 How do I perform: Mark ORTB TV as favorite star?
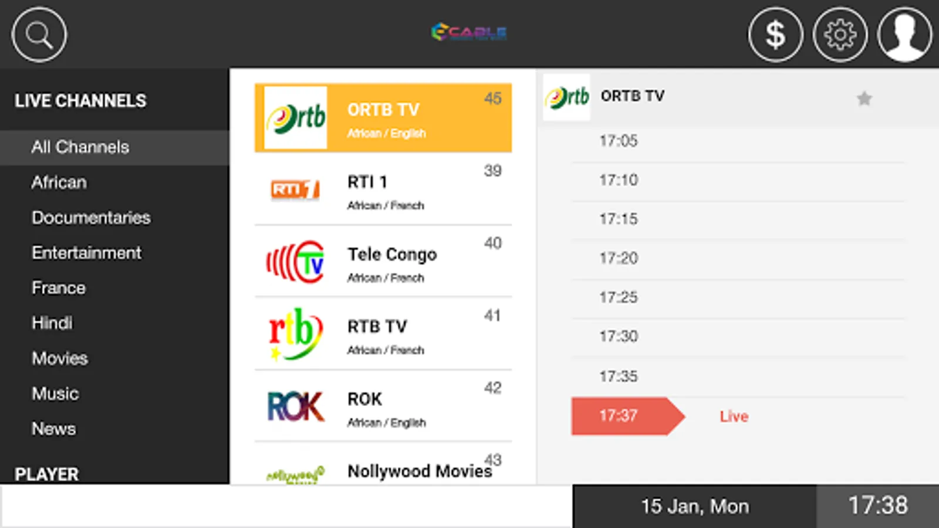point(864,98)
